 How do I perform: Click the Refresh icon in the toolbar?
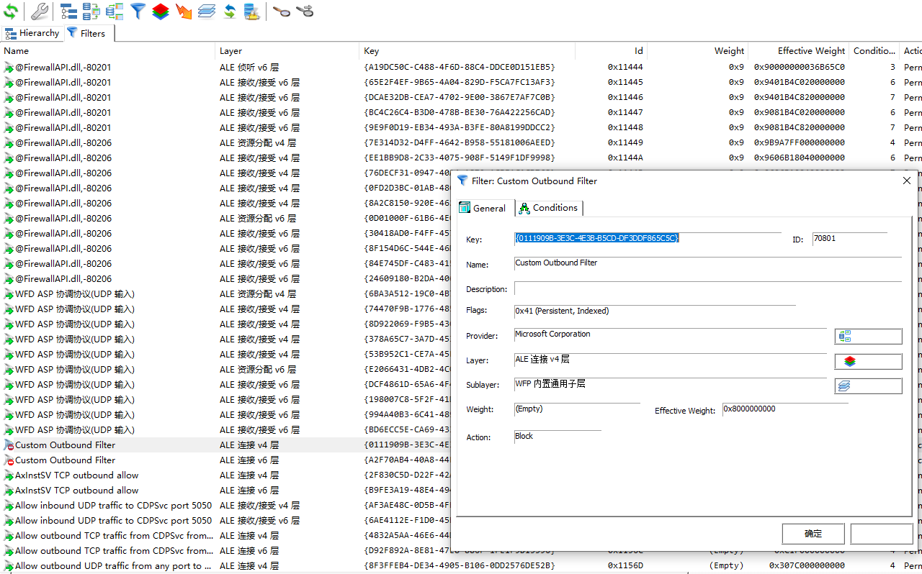tap(11, 11)
